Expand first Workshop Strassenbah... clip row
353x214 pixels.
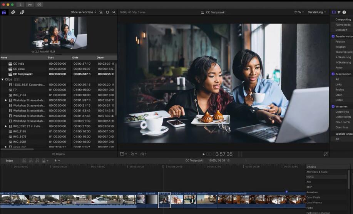tap(6, 100)
